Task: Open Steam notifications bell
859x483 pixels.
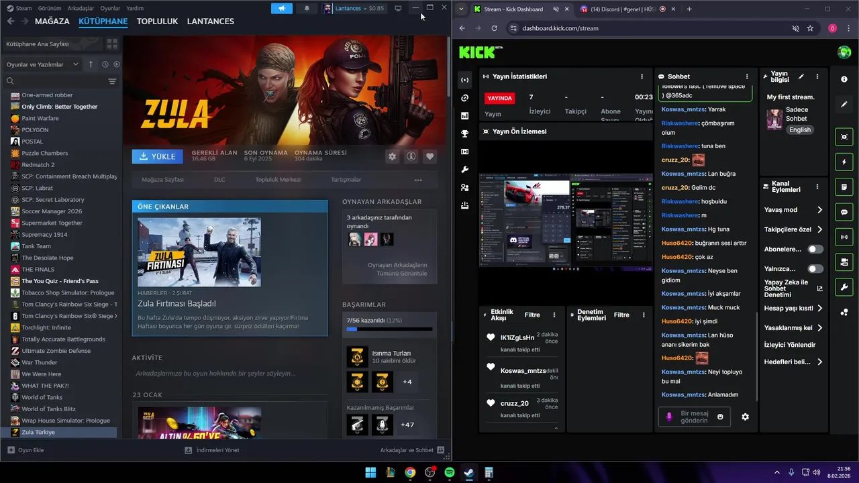Action: [307, 8]
